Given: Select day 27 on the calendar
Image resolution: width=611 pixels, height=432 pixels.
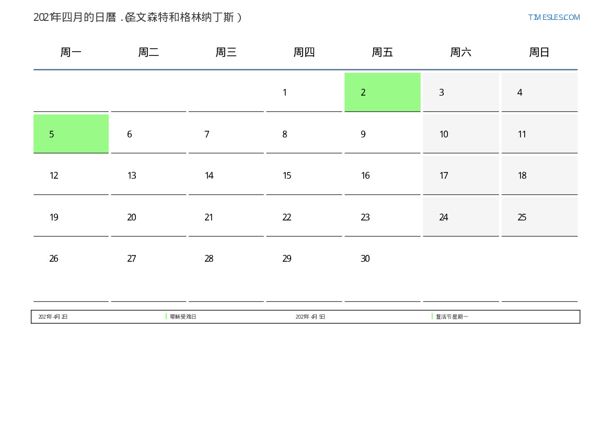Looking at the screenshot, I should coord(148,271).
